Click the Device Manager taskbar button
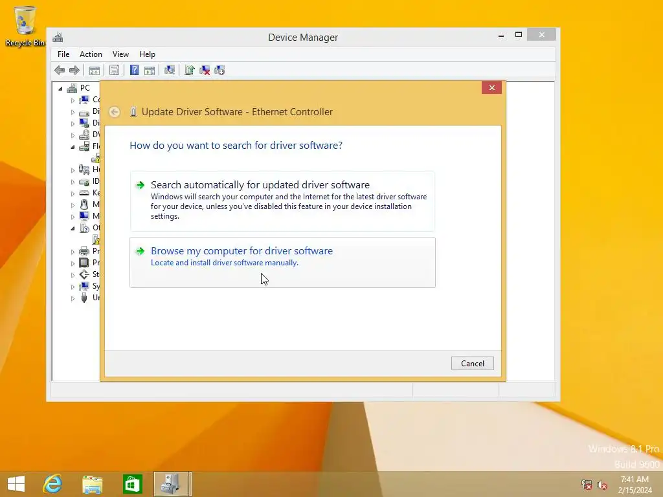663x497 pixels. (x=172, y=484)
